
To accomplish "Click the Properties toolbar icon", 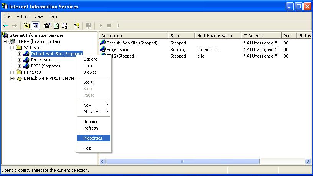I will click(47, 26).
